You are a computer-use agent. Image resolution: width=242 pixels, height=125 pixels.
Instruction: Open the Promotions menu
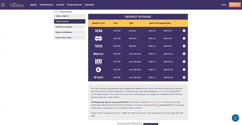click(46, 5)
